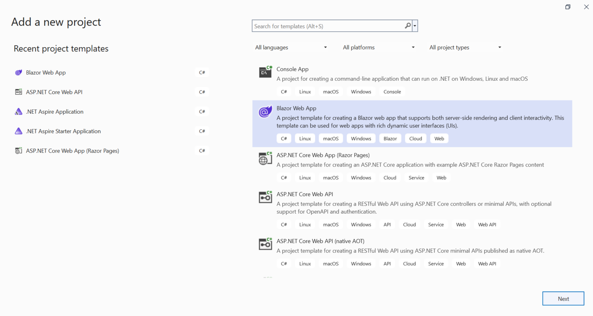
Task: Click the search magnifier icon in templates search
Action: tap(408, 25)
